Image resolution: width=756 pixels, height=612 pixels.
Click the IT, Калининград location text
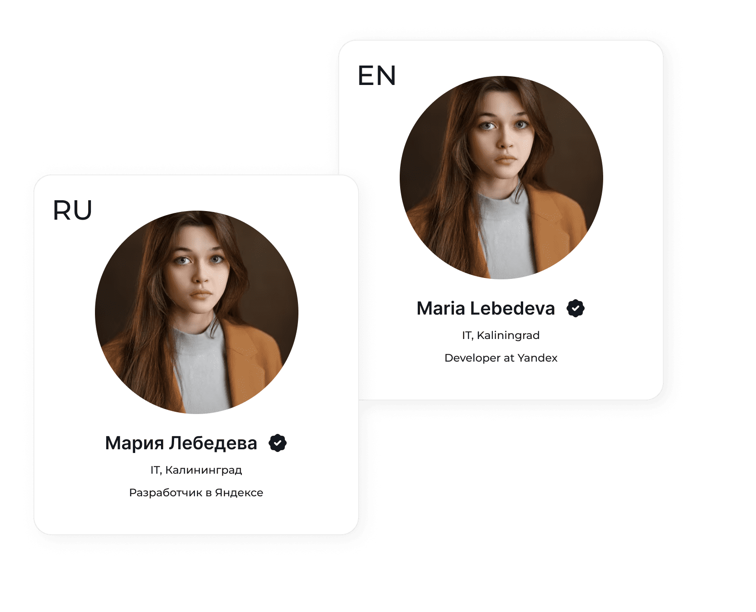coord(196,470)
